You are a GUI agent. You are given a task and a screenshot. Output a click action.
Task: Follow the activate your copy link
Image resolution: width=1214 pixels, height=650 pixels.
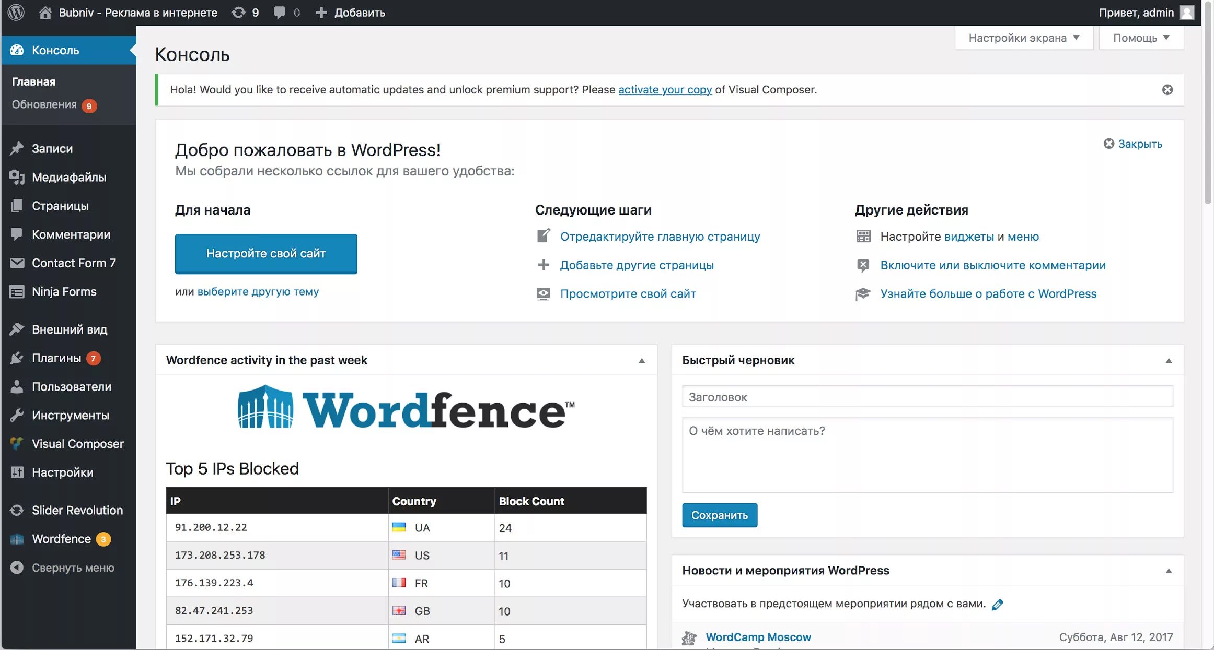pyautogui.click(x=665, y=90)
